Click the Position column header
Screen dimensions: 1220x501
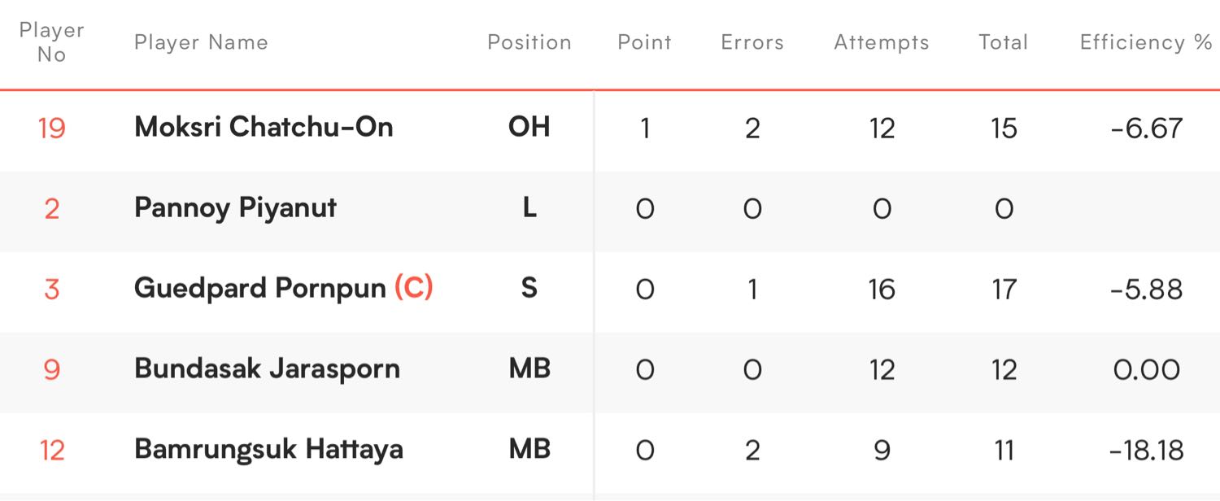click(529, 42)
